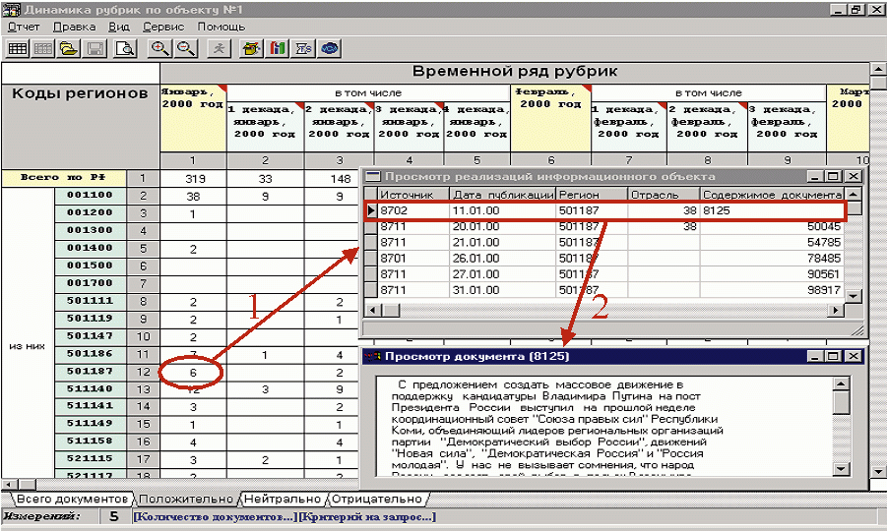Click main table vertical scrollbar down arrow

pos(878,471)
